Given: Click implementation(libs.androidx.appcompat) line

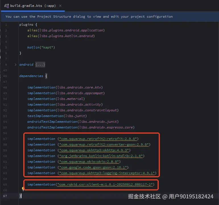Looking at the screenshot, I should (66, 93).
